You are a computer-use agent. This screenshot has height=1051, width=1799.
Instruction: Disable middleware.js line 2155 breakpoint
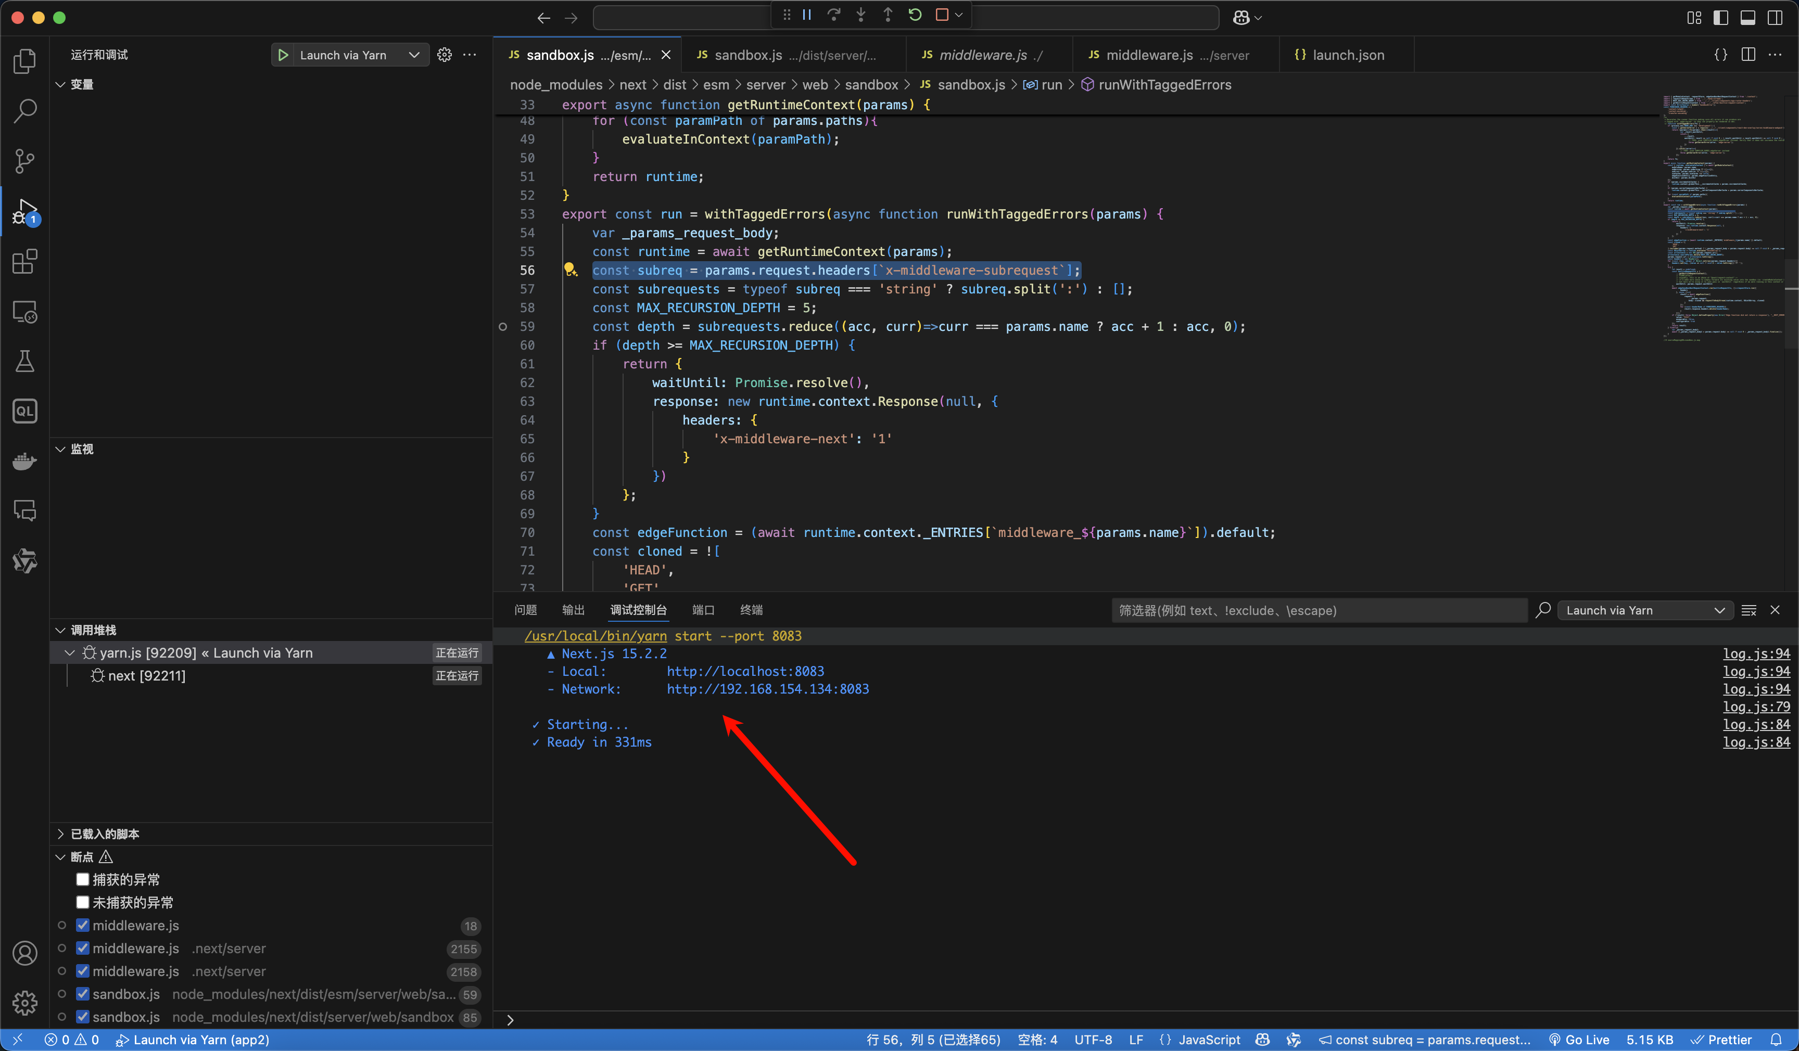coord(83,949)
